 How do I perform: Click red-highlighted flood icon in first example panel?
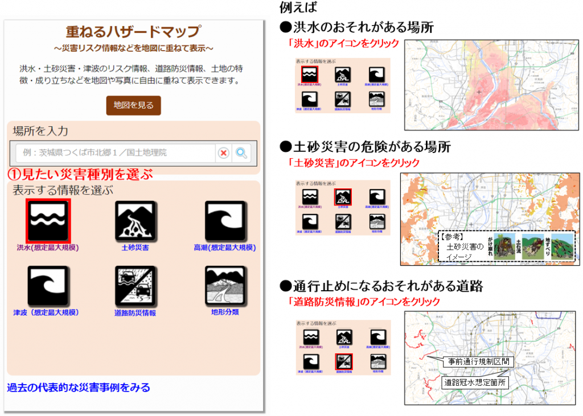pyautogui.click(x=310, y=74)
